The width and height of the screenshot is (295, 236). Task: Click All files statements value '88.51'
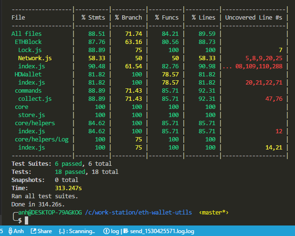pyautogui.click(x=97, y=34)
